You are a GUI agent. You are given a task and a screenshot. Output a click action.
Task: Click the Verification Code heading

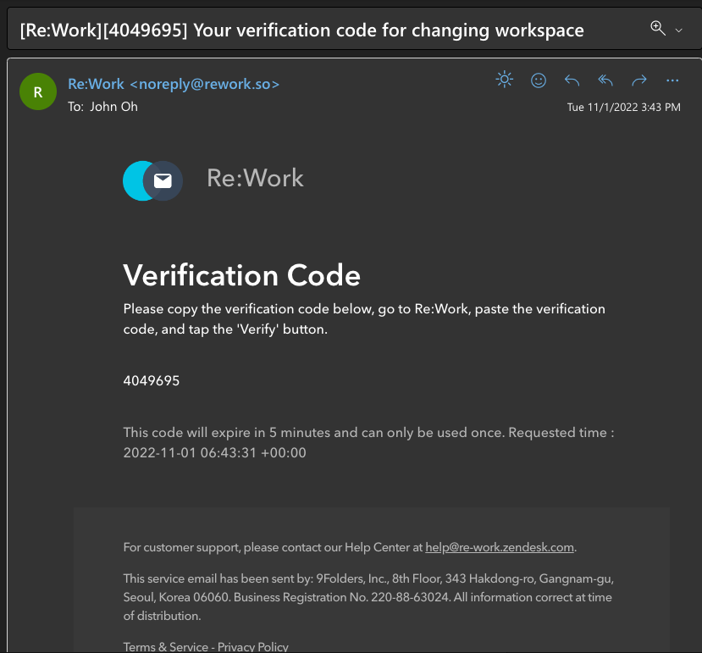point(241,275)
